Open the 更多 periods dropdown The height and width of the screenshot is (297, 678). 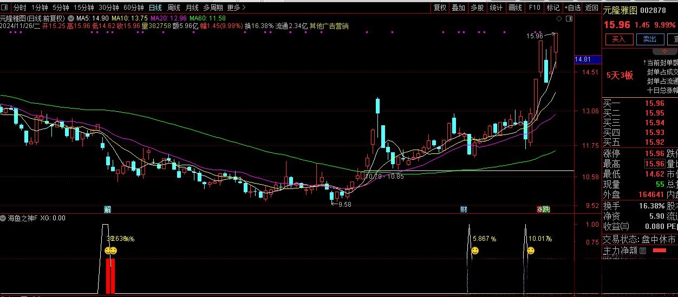(x=236, y=8)
